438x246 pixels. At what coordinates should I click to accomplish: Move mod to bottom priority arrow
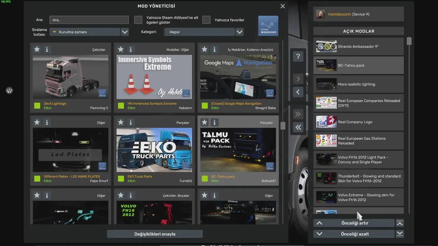[x=400, y=234]
